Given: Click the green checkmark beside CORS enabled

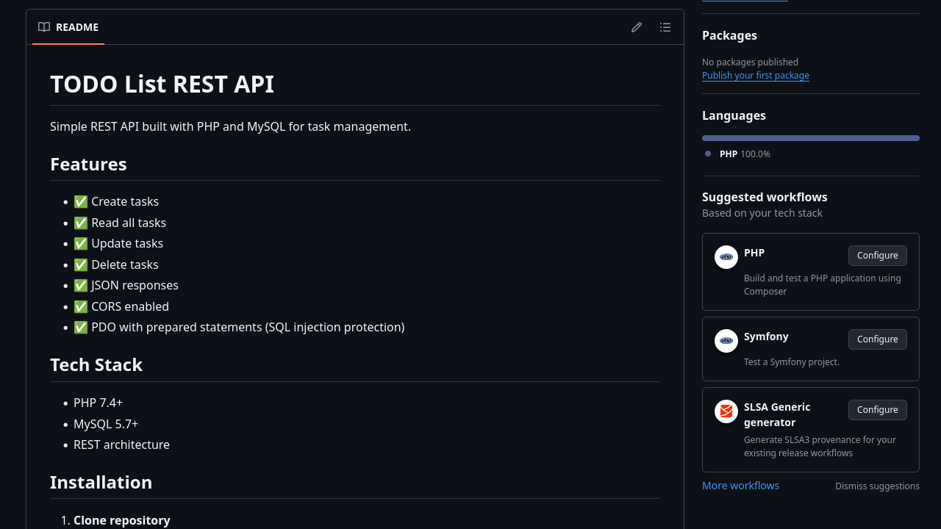Looking at the screenshot, I should coord(81,306).
